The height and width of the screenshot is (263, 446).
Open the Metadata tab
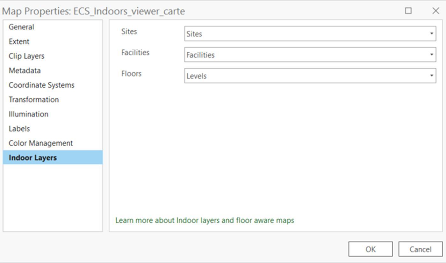(25, 71)
